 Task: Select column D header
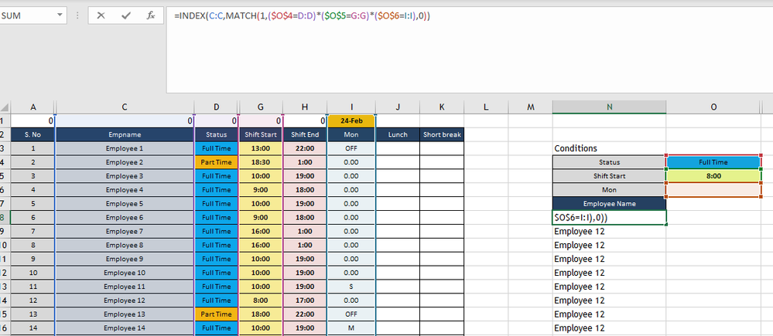(217, 107)
